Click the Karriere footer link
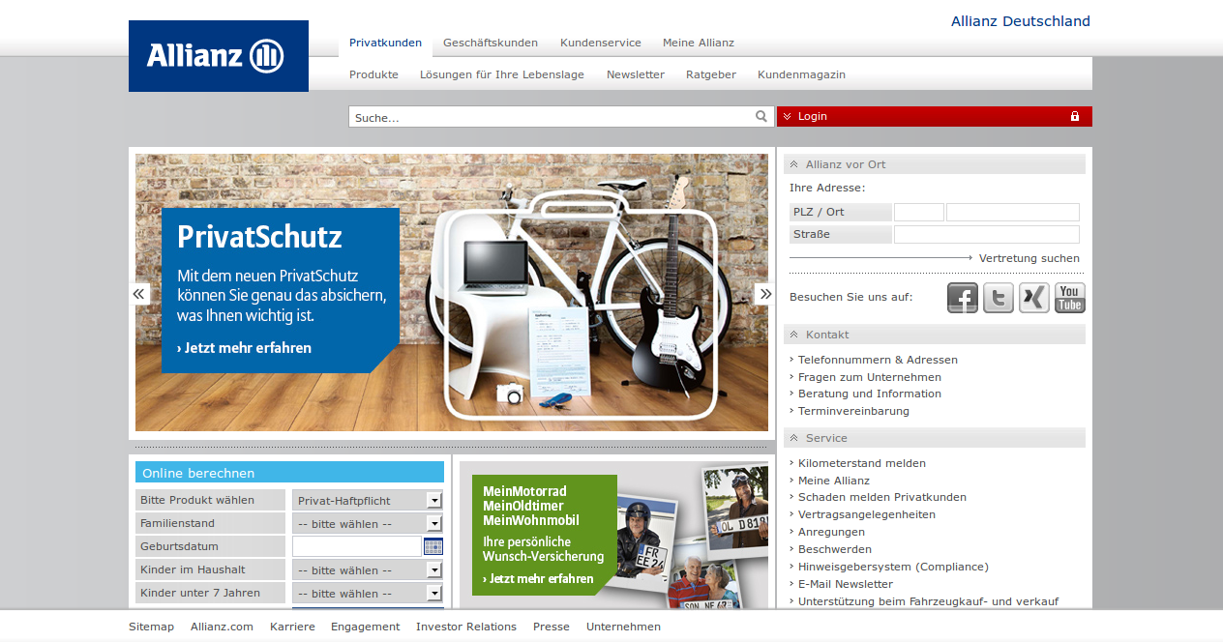The height and width of the screenshot is (642, 1223). (x=292, y=627)
